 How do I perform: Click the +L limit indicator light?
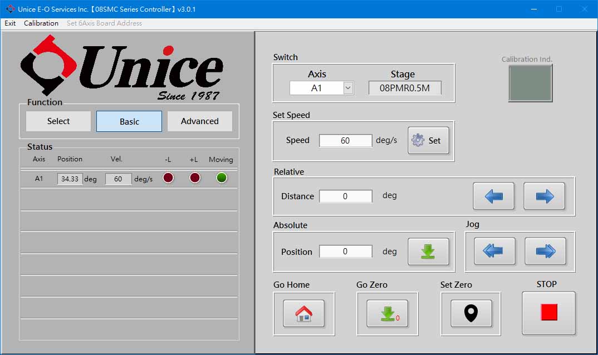(195, 177)
